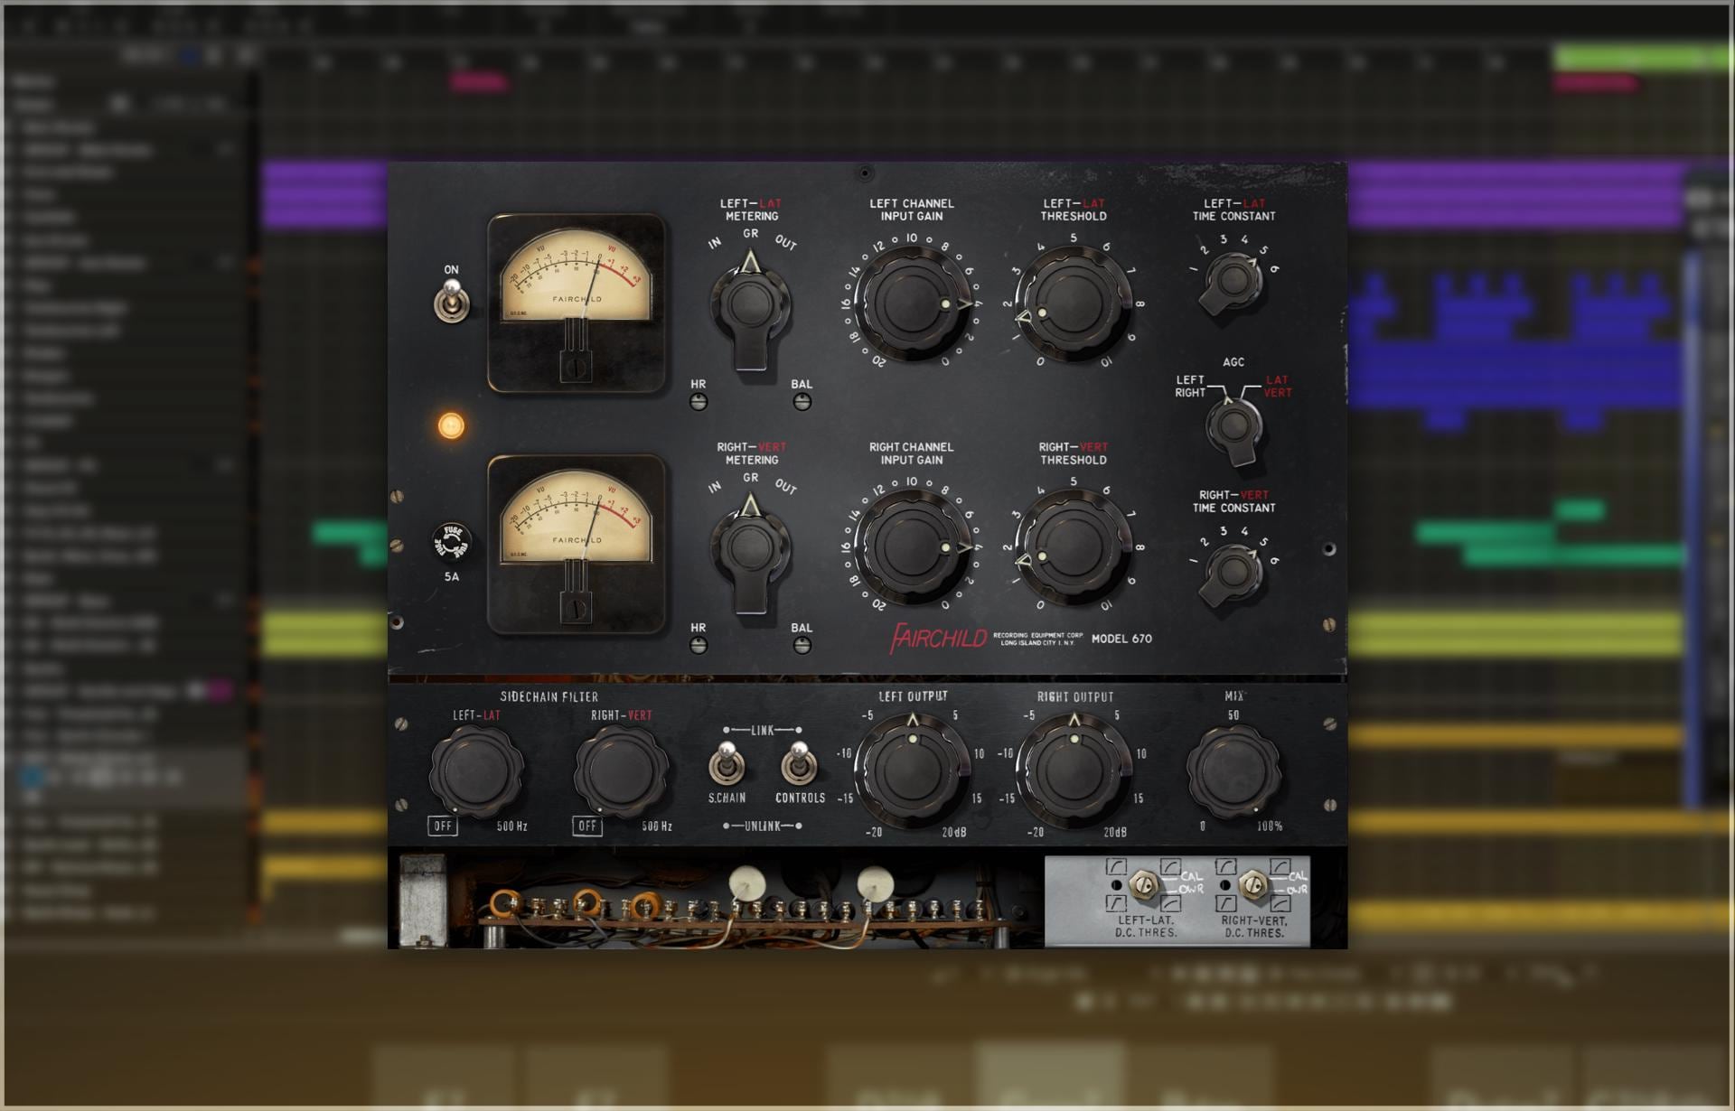Click the Model 670 label
The image size is (1735, 1111).
pos(1121,639)
